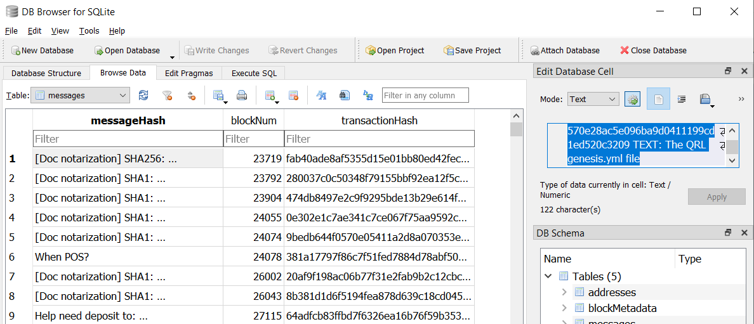The image size is (754, 324).
Task: Open the Table selector dropdown showing messages
Action: [x=81, y=95]
